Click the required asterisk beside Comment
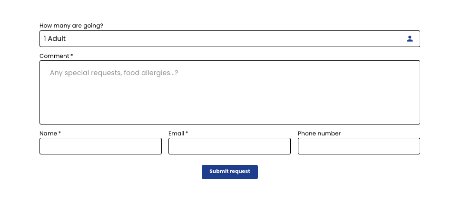 (x=72, y=56)
